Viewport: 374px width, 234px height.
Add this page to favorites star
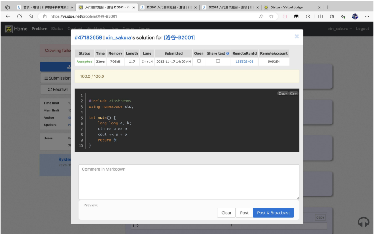(x=271, y=16)
